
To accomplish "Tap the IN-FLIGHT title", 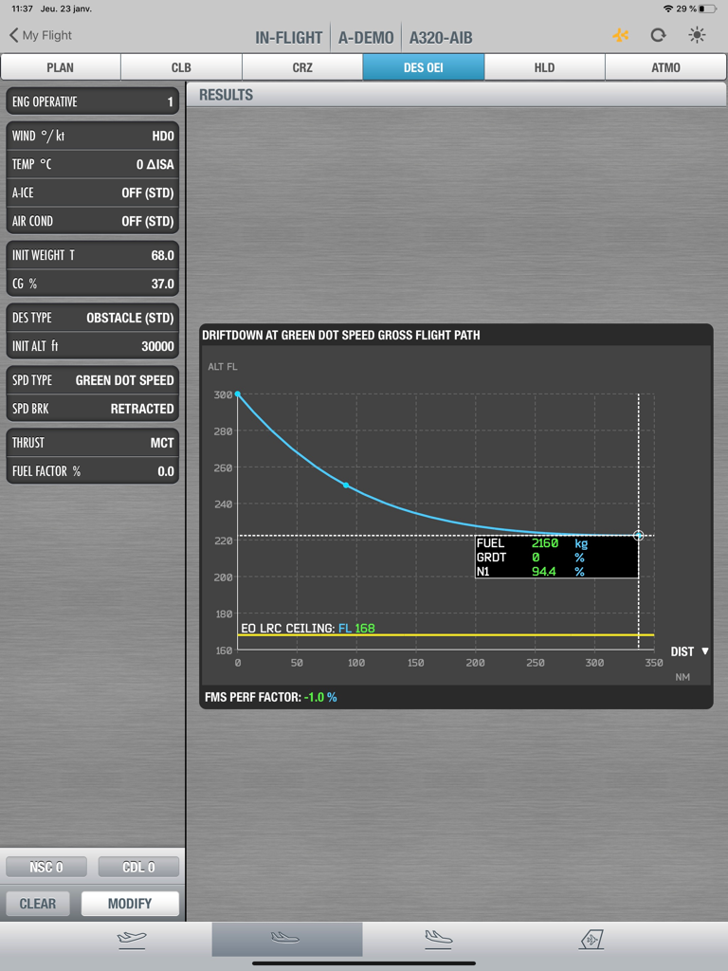I will click(288, 38).
